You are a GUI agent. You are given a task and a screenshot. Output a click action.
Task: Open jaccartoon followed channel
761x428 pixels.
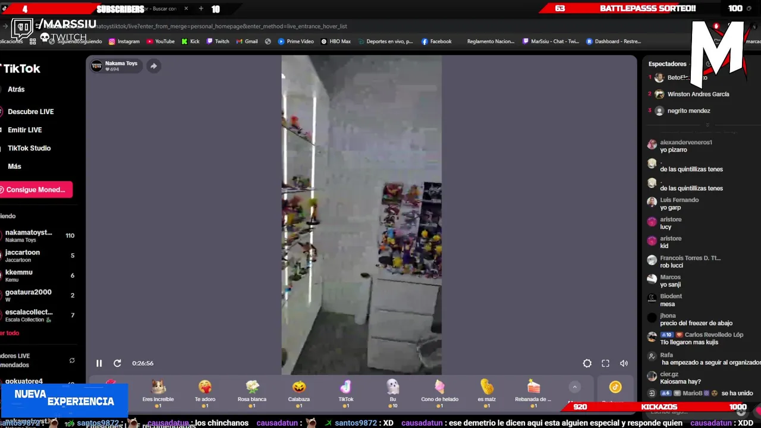tap(38, 256)
